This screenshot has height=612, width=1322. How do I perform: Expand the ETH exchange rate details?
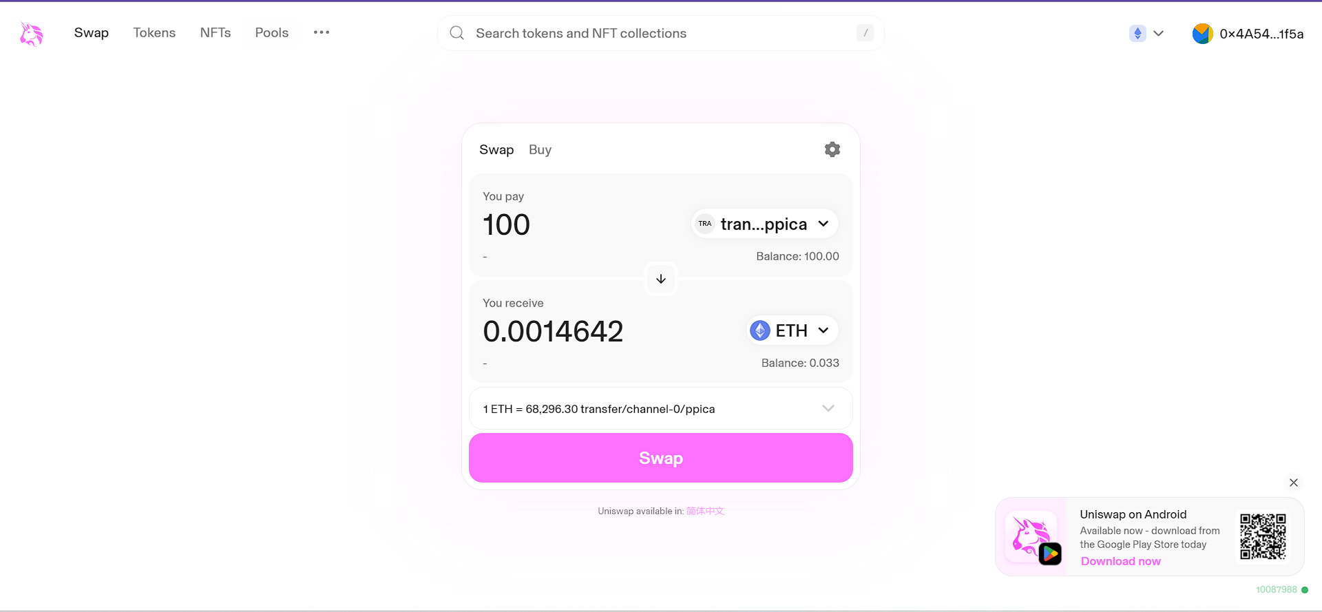[x=828, y=408]
